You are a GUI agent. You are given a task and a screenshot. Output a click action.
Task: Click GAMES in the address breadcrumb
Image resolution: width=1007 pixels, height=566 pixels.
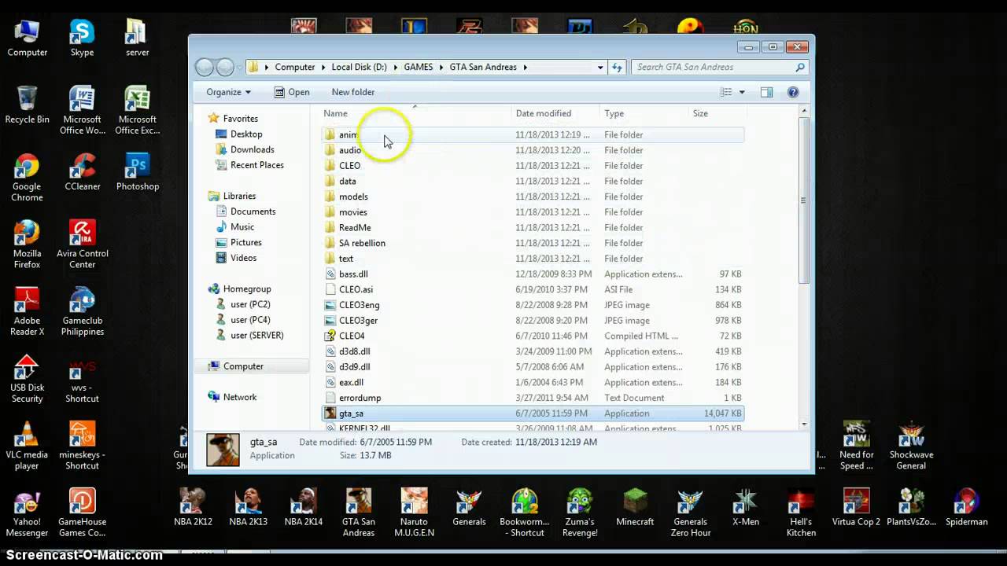coord(419,67)
